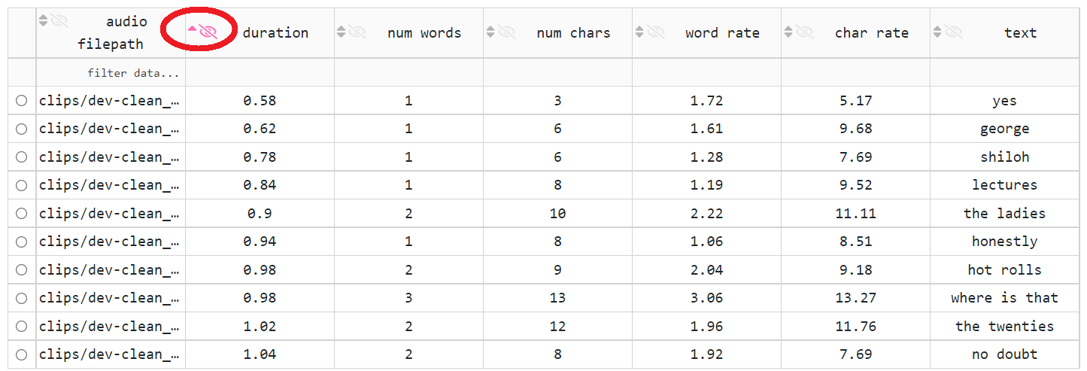The height and width of the screenshot is (371, 1087).
Task: Click the 'where is that' text cell
Action: point(1004,298)
